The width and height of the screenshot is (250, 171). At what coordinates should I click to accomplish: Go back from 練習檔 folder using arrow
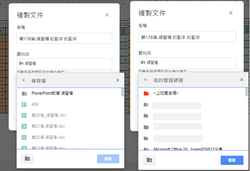tap(24, 80)
